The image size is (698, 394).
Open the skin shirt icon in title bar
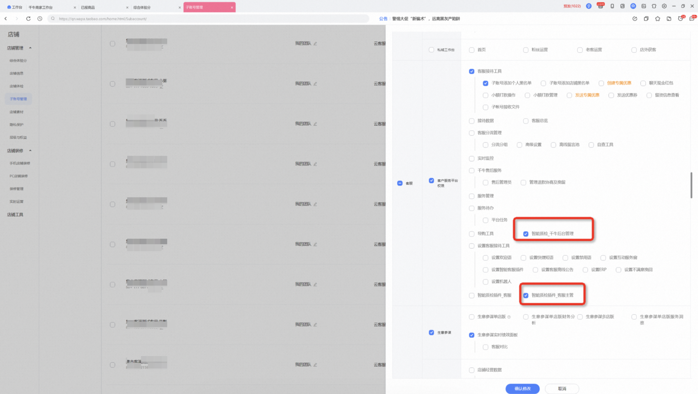(x=654, y=6)
